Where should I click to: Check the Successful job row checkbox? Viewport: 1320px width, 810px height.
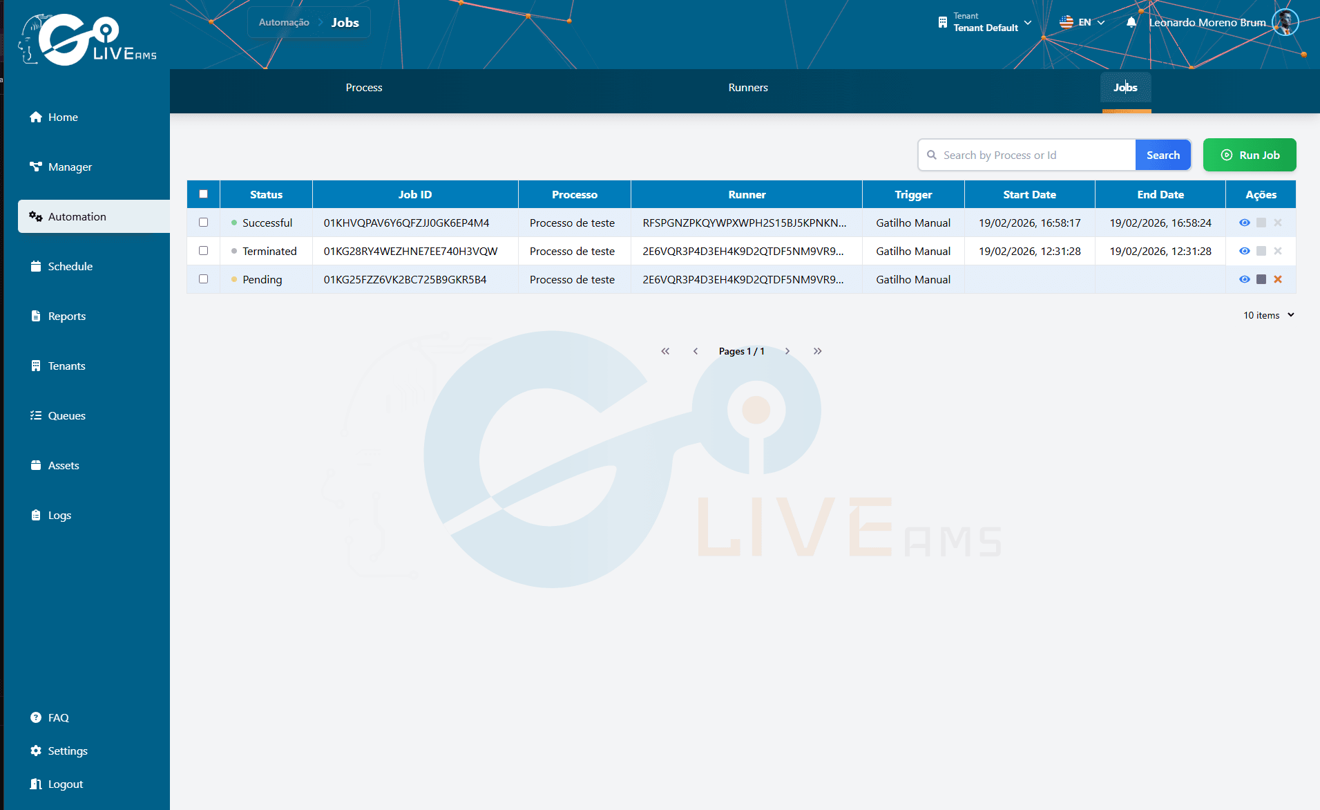(x=203, y=223)
